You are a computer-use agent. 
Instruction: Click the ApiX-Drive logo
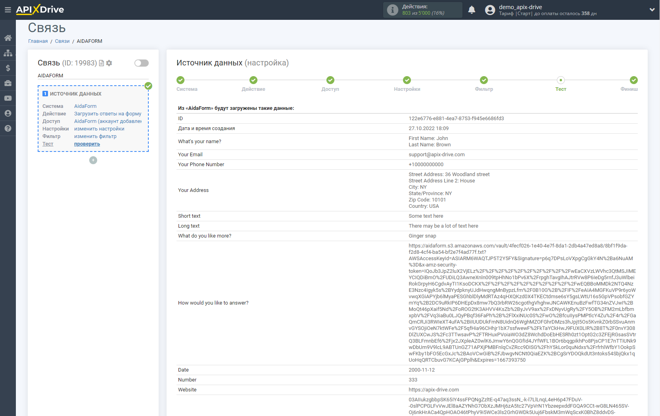click(x=40, y=10)
